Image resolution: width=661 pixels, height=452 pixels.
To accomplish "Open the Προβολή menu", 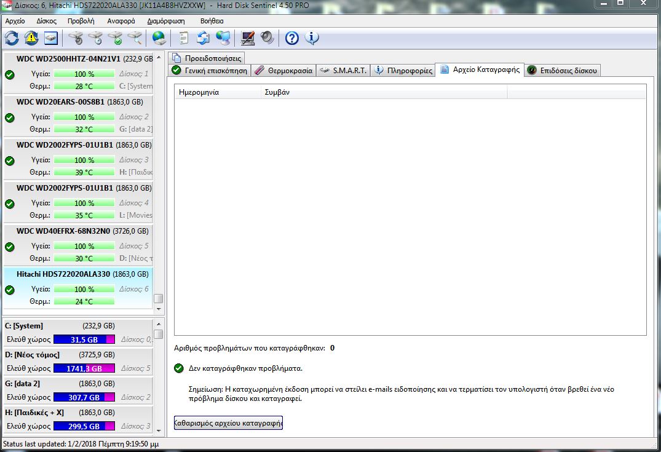I will (x=81, y=21).
